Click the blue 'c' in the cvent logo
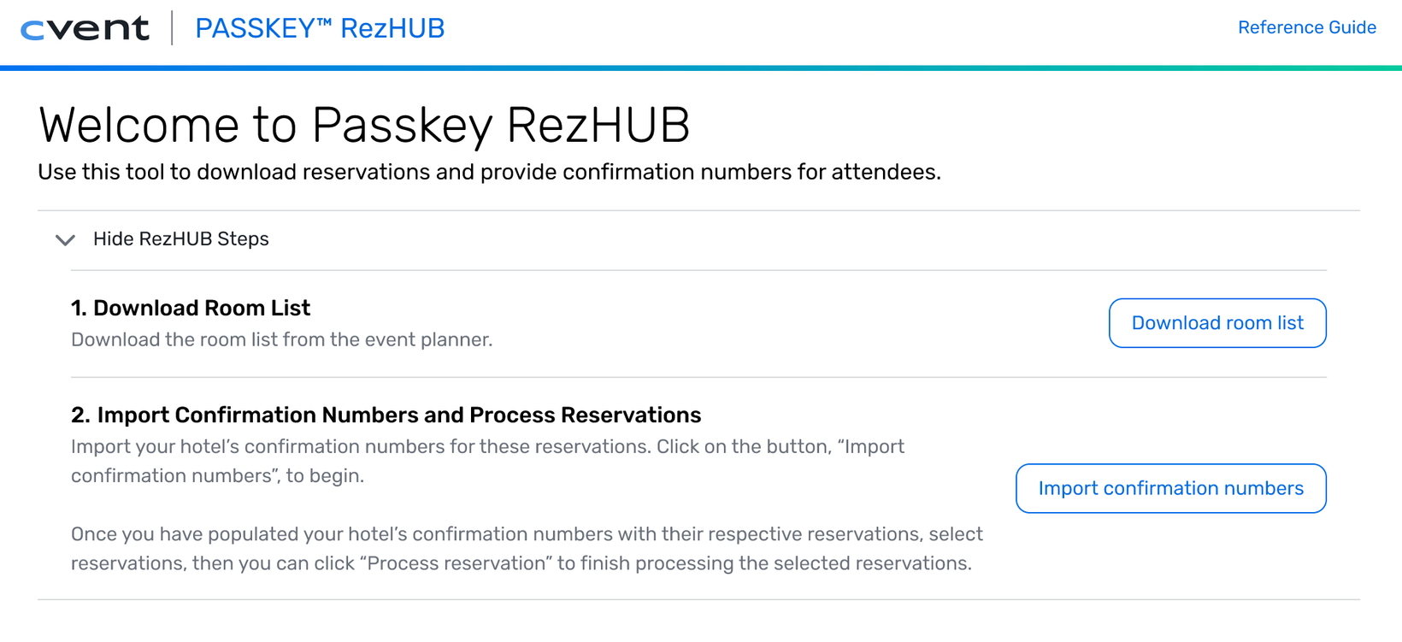 (32, 32)
